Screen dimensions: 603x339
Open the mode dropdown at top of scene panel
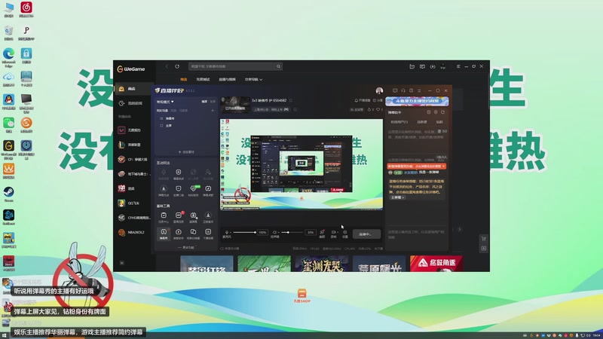pyautogui.click(x=165, y=102)
